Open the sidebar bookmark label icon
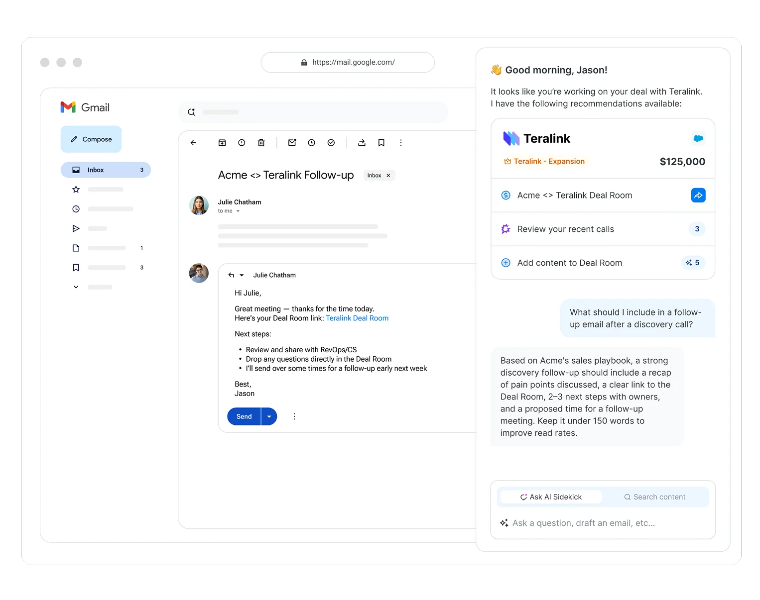Screen dimensions: 760x600 [76, 268]
